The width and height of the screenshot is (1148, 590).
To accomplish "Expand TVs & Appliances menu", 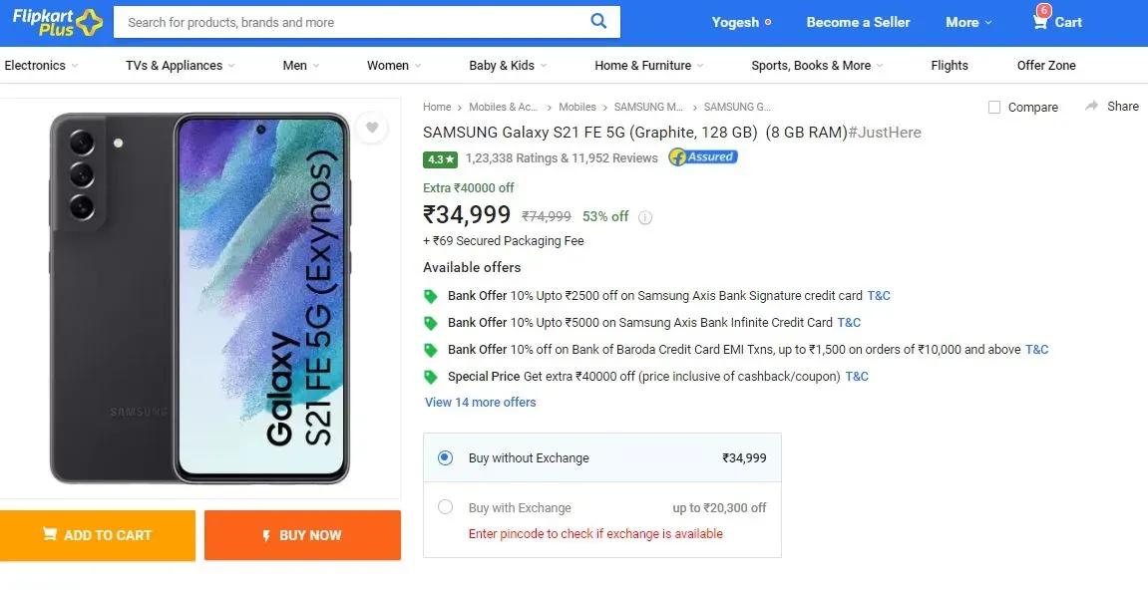I will (181, 65).
